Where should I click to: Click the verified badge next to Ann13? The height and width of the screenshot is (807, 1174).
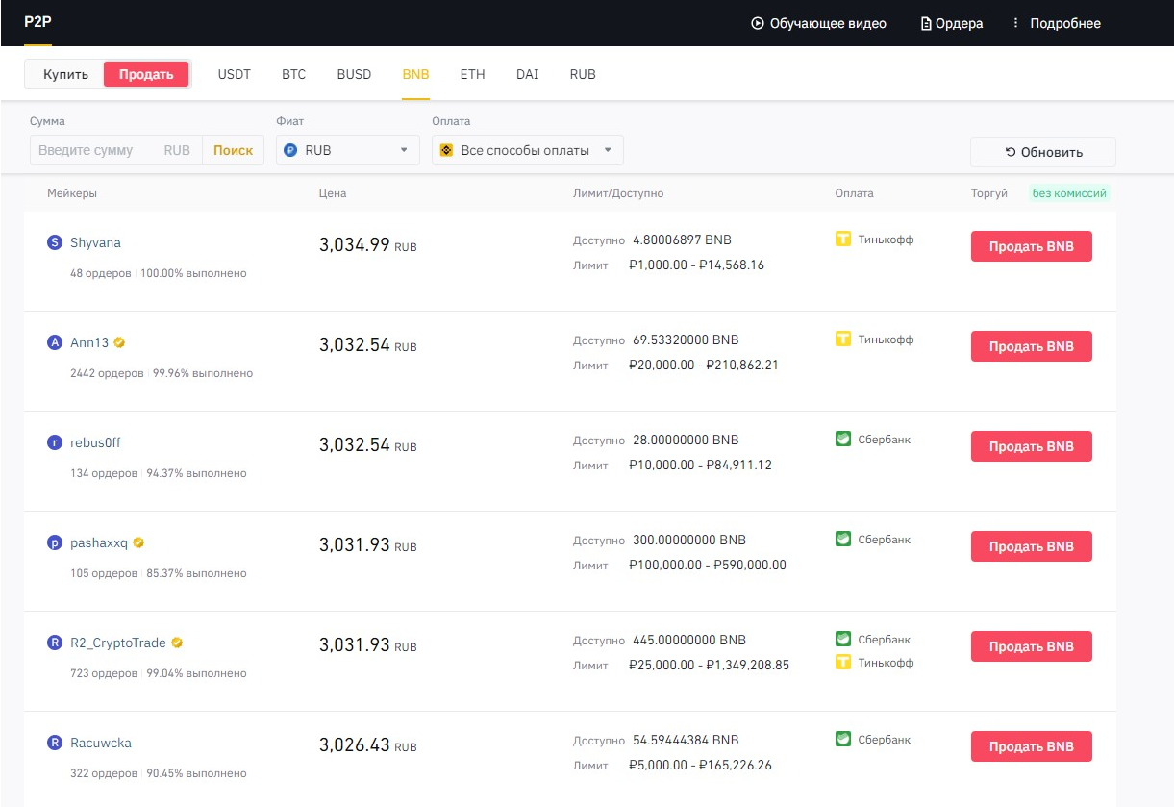(120, 342)
